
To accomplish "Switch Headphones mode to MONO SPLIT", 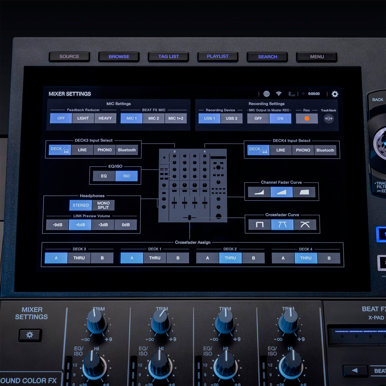I will (x=103, y=205).
